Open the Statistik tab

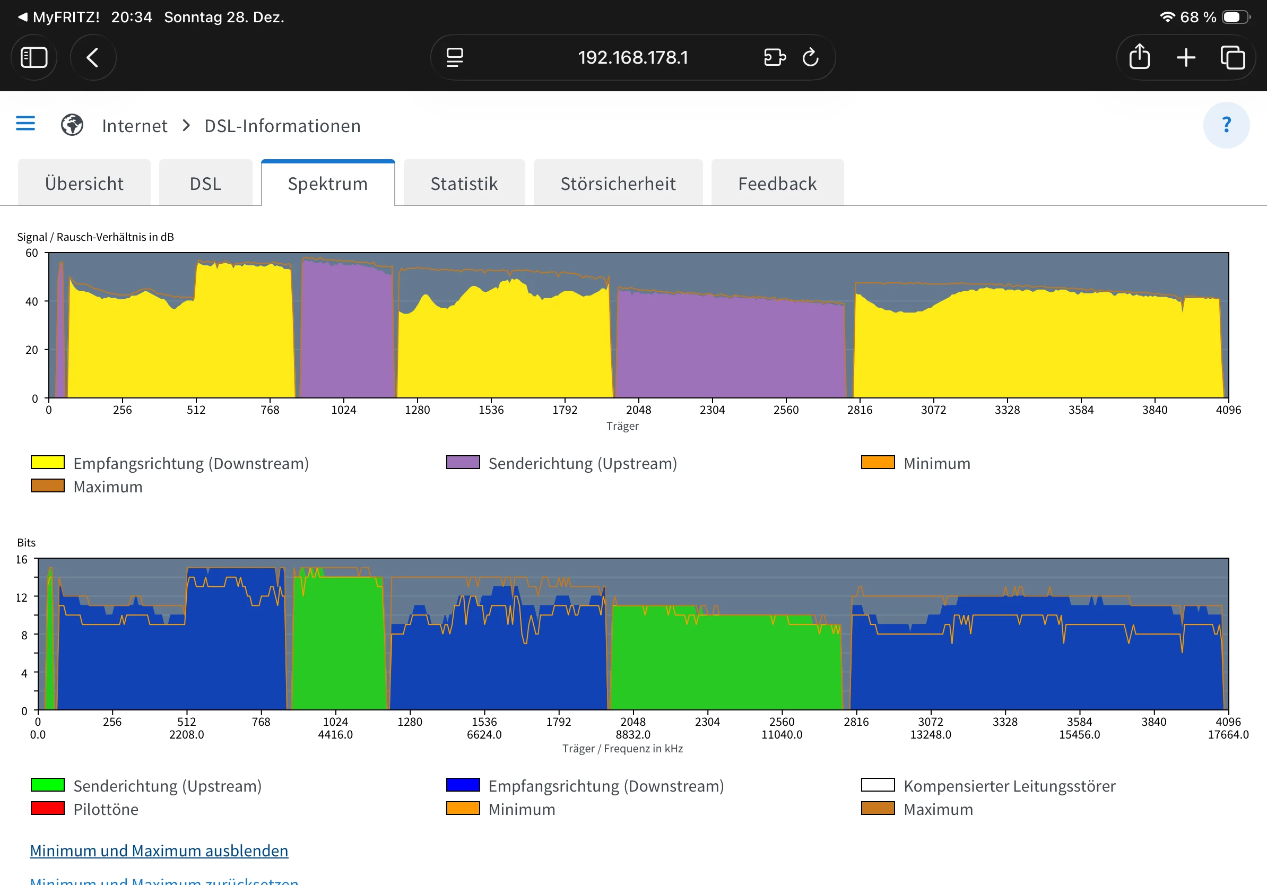[464, 184]
